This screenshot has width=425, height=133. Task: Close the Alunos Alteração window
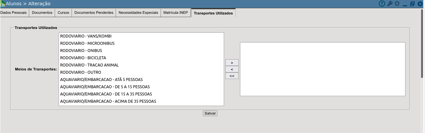420,4
